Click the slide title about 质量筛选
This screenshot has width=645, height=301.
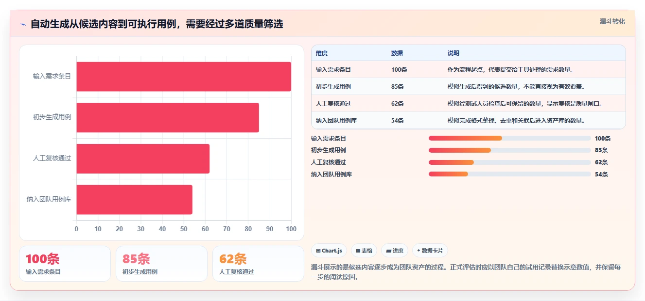point(157,24)
